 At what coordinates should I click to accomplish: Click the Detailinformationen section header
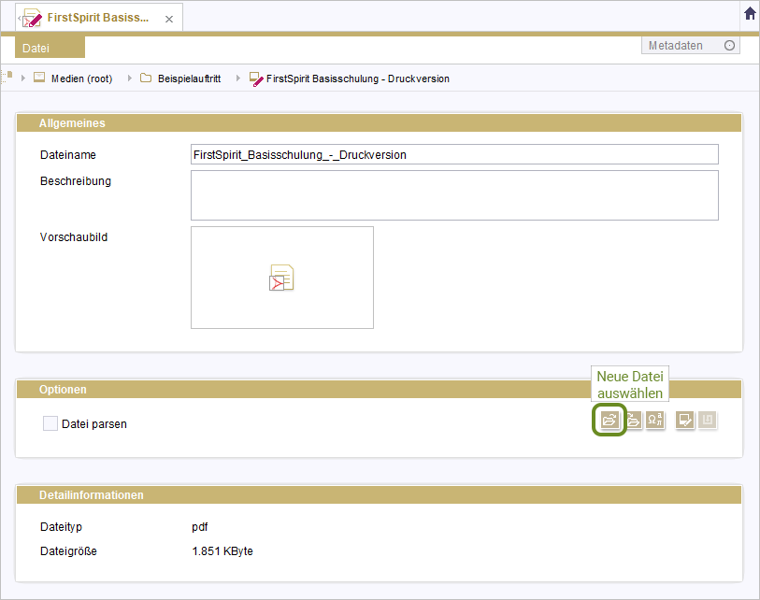tap(379, 494)
